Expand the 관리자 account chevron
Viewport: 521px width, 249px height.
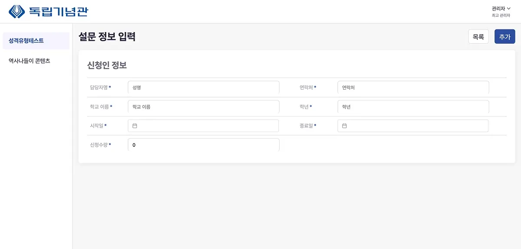tap(509, 8)
